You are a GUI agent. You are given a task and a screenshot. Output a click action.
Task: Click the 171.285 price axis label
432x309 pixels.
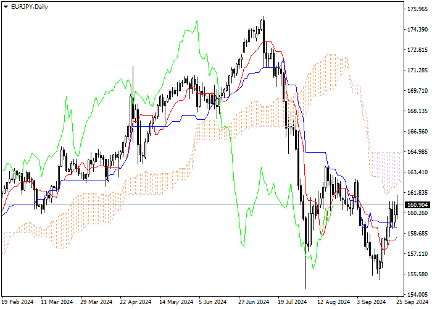tap(417, 70)
